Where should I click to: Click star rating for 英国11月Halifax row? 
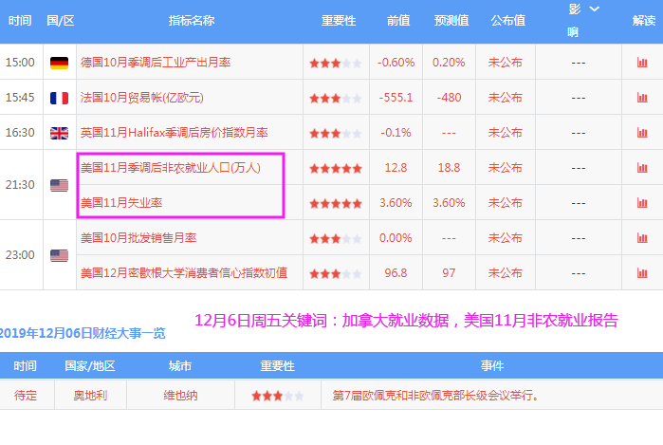pos(336,134)
